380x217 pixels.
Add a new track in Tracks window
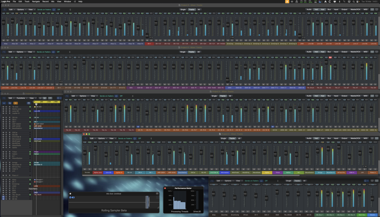click(x=4, y=103)
